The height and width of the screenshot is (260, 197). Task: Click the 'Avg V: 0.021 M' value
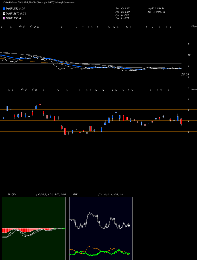pyautogui.click(x=156, y=8)
